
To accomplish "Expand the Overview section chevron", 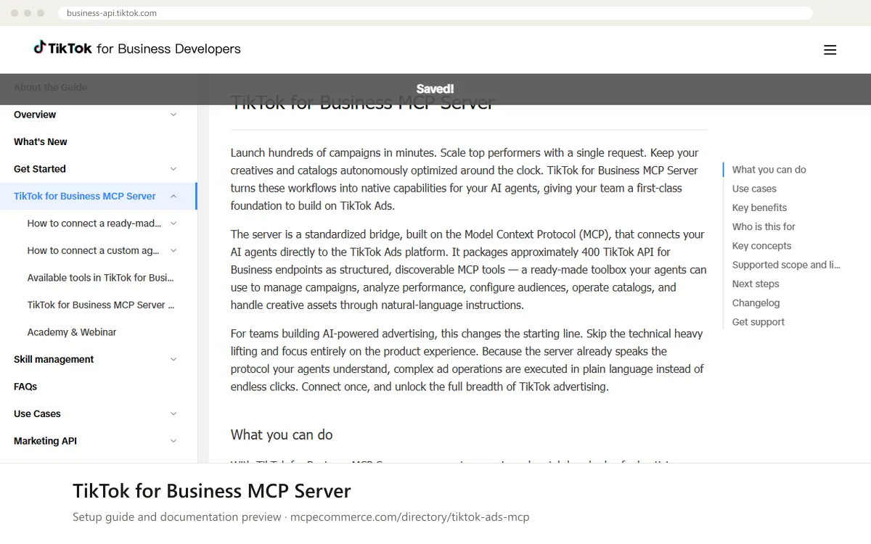I will tap(173, 115).
